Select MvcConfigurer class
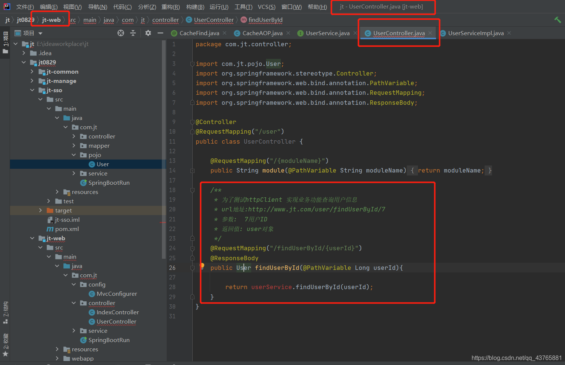The height and width of the screenshot is (365, 565). [113, 294]
